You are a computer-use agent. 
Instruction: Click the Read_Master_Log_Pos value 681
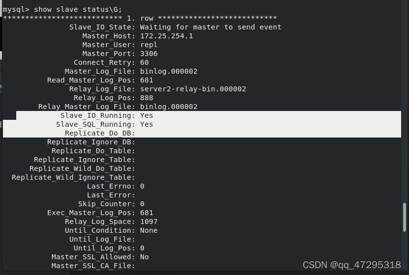[x=146, y=80]
